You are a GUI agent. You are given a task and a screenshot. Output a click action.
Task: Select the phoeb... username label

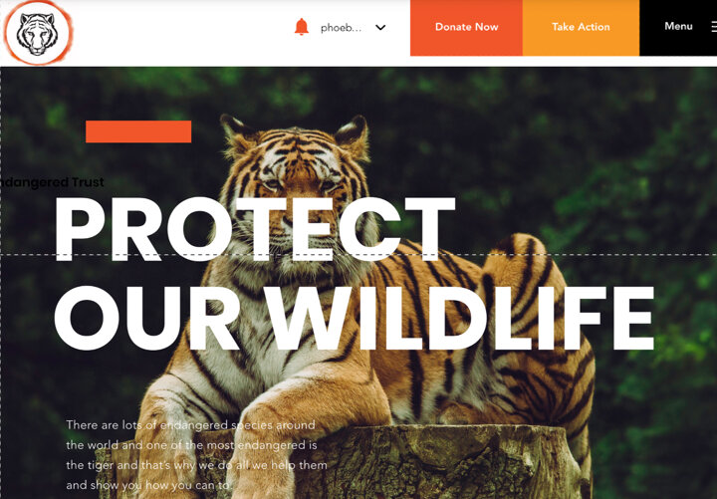pyautogui.click(x=341, y=28)
